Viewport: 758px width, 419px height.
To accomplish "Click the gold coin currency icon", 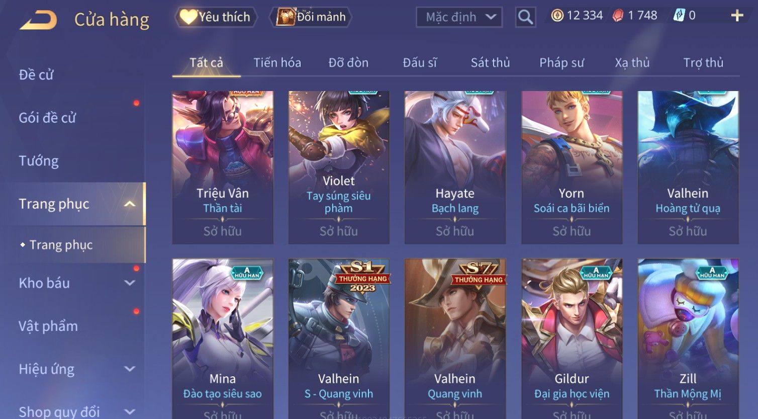I will tap(557, 16).
